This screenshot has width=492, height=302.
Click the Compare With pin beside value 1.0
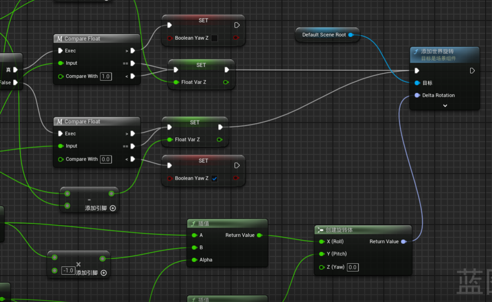click(61, 76)
